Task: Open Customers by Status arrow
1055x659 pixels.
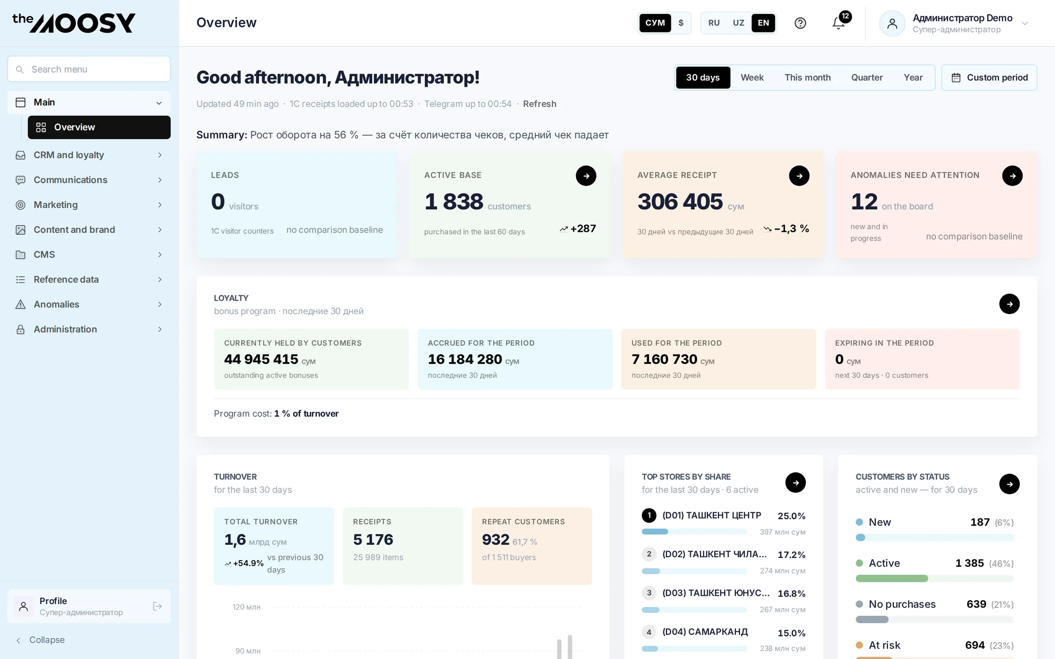Action: [1009, 484]
